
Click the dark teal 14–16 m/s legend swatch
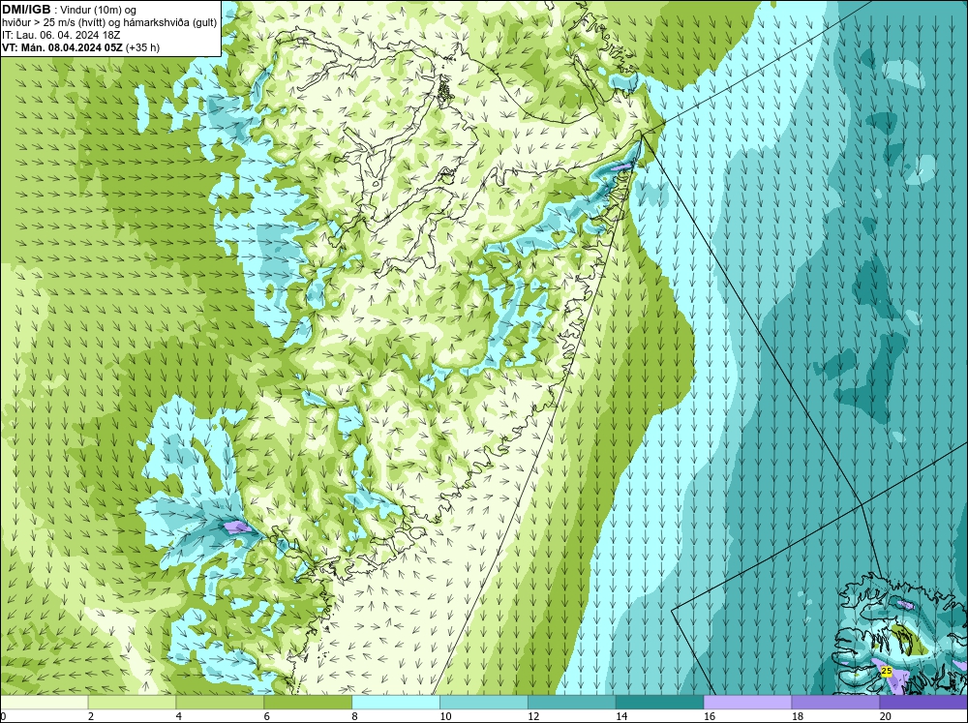coord(660,702)
